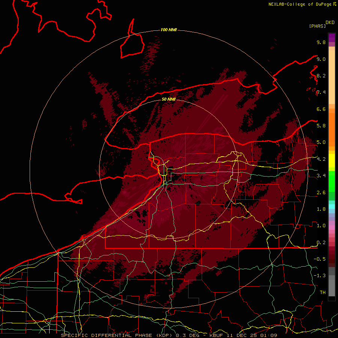
Task: Select the 1.8 legend value
Action: tap(321, 209)
